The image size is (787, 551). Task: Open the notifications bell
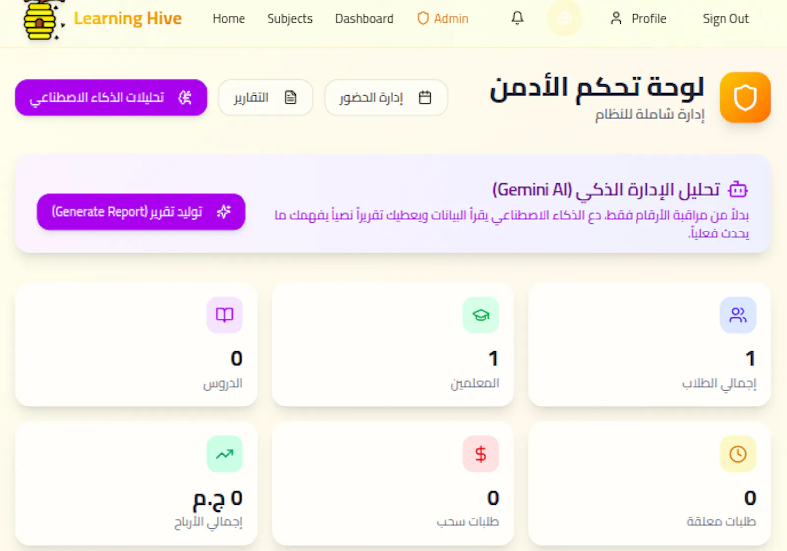[517, 18]
